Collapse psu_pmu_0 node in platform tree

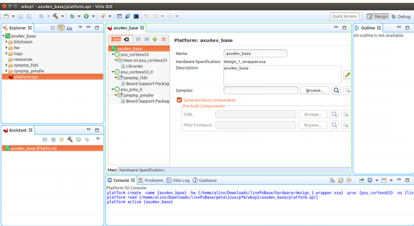113,89
